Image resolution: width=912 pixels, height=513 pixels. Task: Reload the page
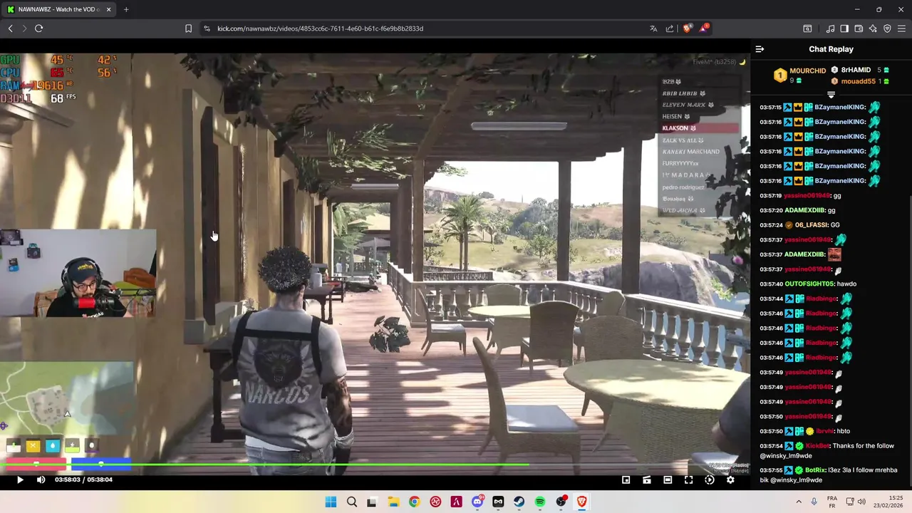point(38,28)
